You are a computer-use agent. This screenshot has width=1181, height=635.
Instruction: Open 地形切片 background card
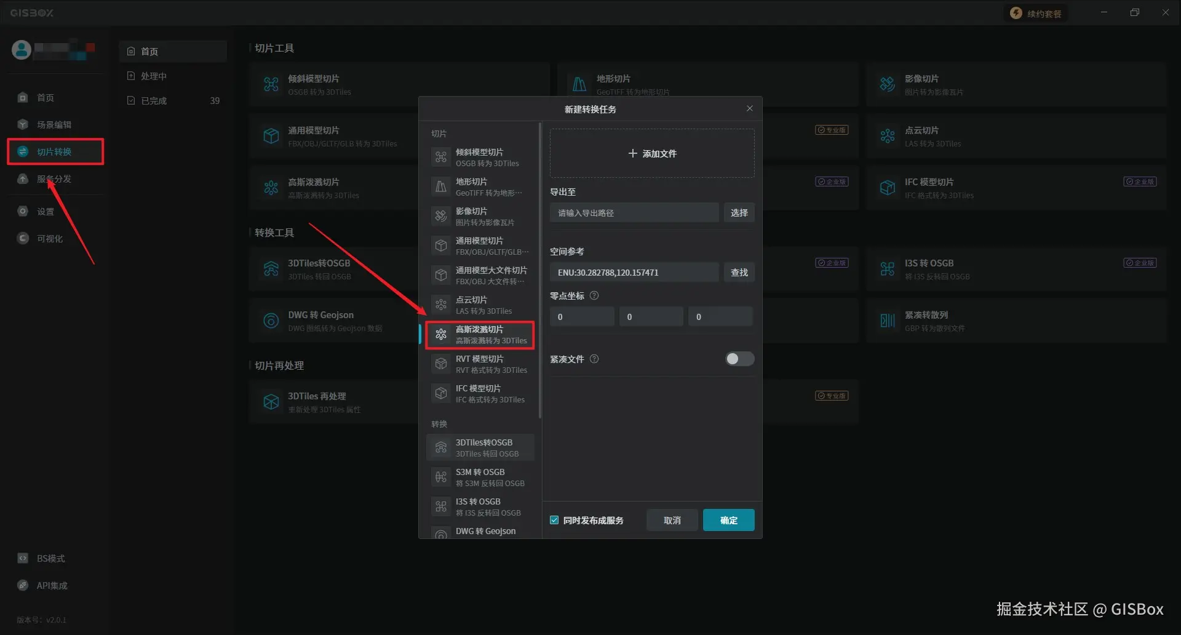pyautogui.click(x=707, y=80)
